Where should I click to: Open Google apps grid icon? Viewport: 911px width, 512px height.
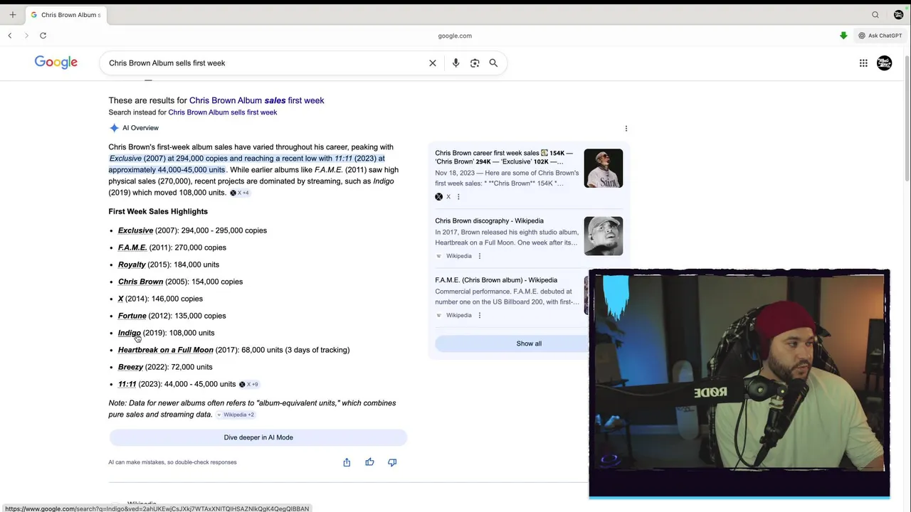(x=863, y=63)
